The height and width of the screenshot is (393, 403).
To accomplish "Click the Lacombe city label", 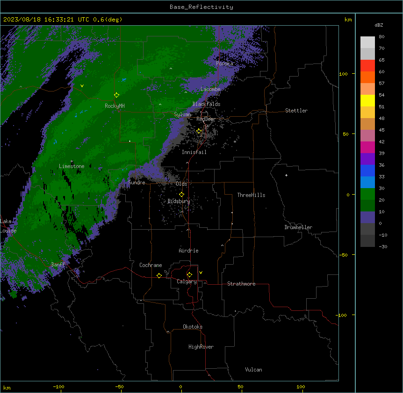I will [x=210, y=89].
